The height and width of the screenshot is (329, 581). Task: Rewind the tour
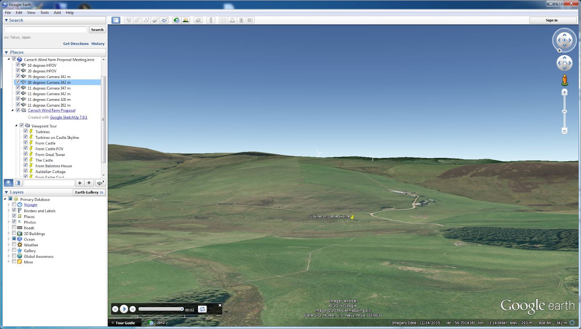coord(115,309)
